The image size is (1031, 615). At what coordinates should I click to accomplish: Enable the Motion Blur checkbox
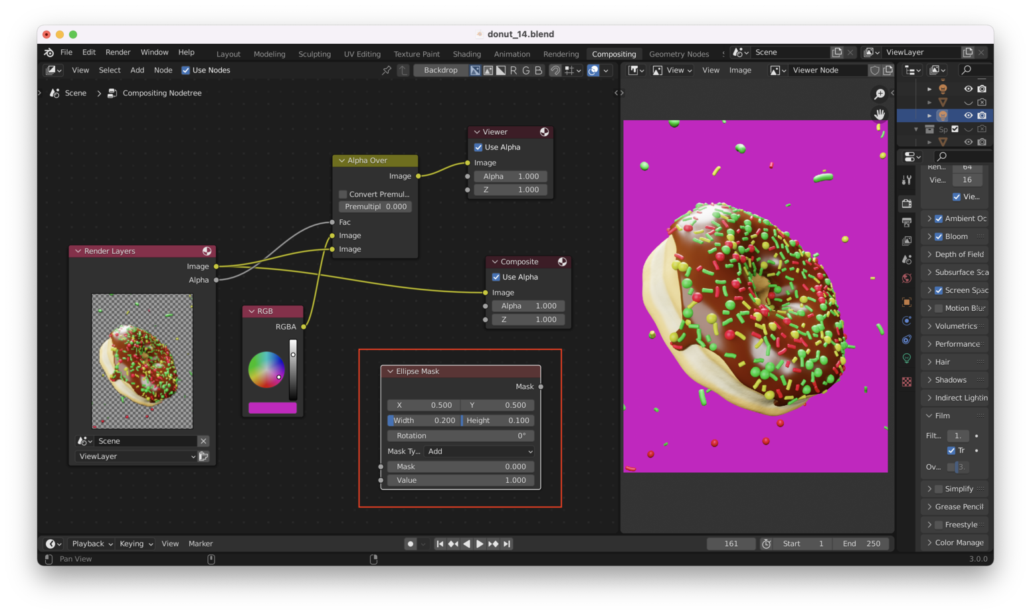coord(939,308)
